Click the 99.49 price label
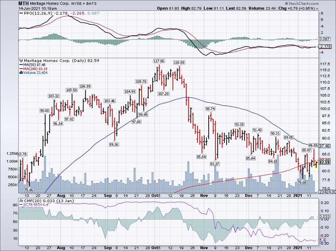The height and width of the screenshot is (251, 336). (143, 114)
